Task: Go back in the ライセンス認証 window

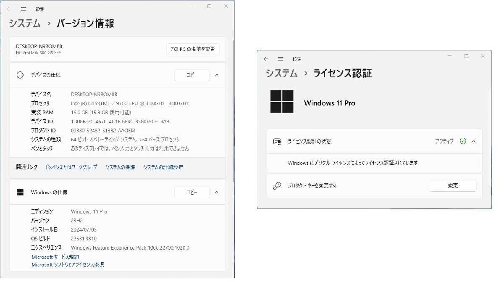Action: click(265, 59)
